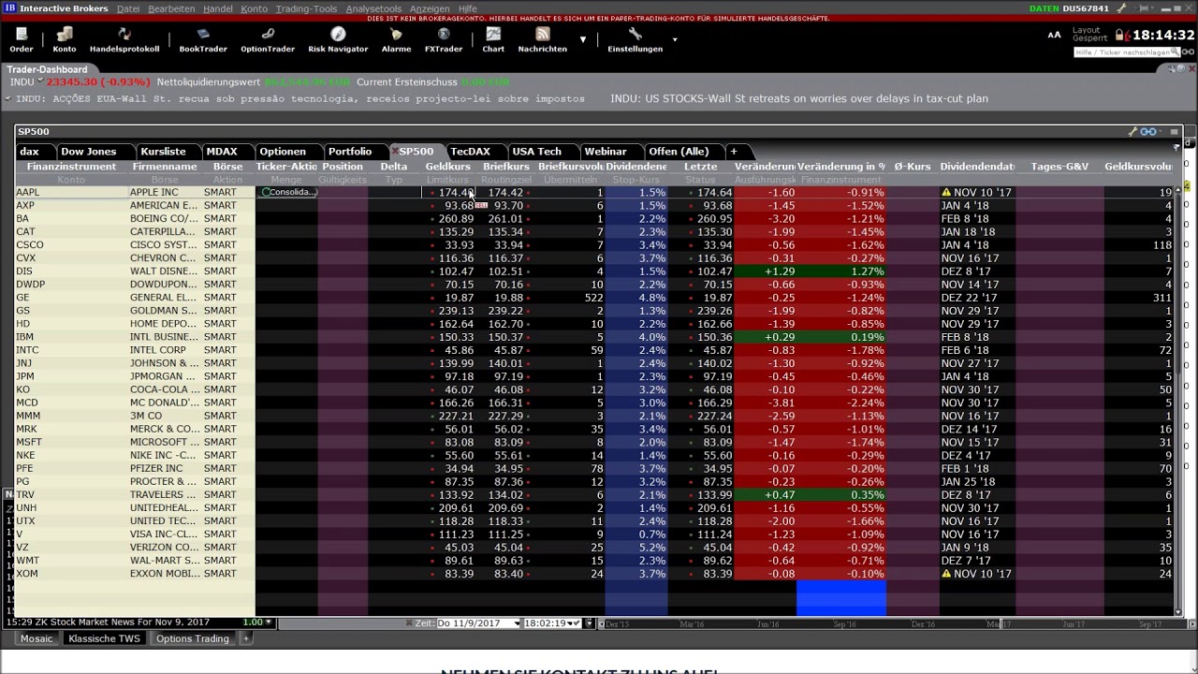Open the Konto account window icon
The height and width of the screenshot is (674, 1198).
[65, 39]
